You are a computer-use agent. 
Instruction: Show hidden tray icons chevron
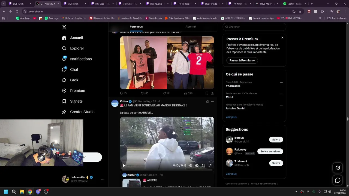296,192
